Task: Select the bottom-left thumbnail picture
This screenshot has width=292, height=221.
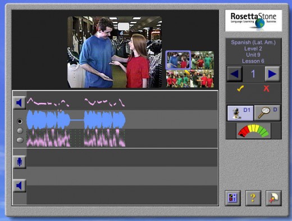Action: [178, 78]
